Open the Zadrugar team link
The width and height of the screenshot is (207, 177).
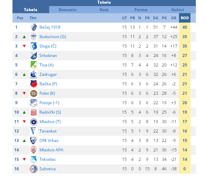click(x=48, y=75)
